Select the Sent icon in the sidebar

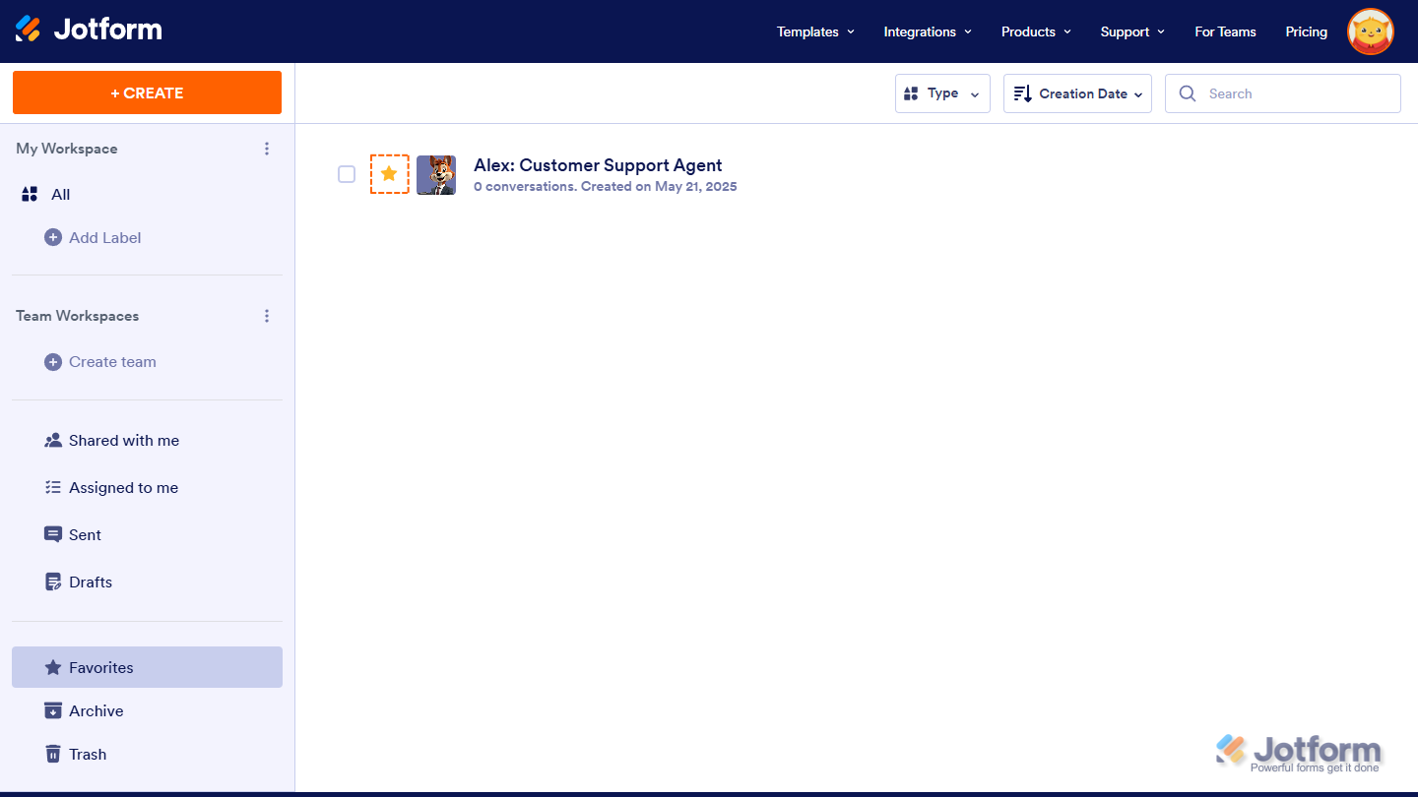click(52, 534)
